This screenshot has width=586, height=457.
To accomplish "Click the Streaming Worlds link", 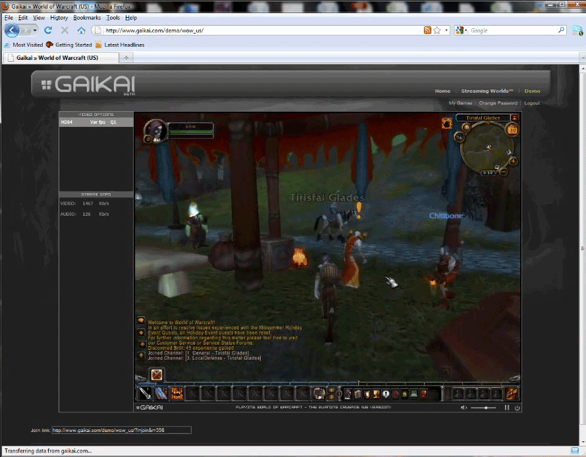I will pos(487,91).
